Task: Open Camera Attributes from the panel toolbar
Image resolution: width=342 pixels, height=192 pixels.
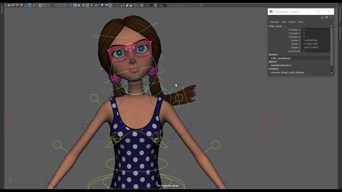Action: 17,5
